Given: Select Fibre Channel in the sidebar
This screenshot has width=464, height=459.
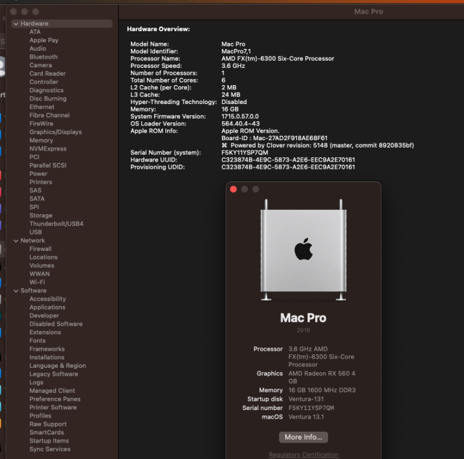Looking at the screenshot, I should tap(50, 115).
